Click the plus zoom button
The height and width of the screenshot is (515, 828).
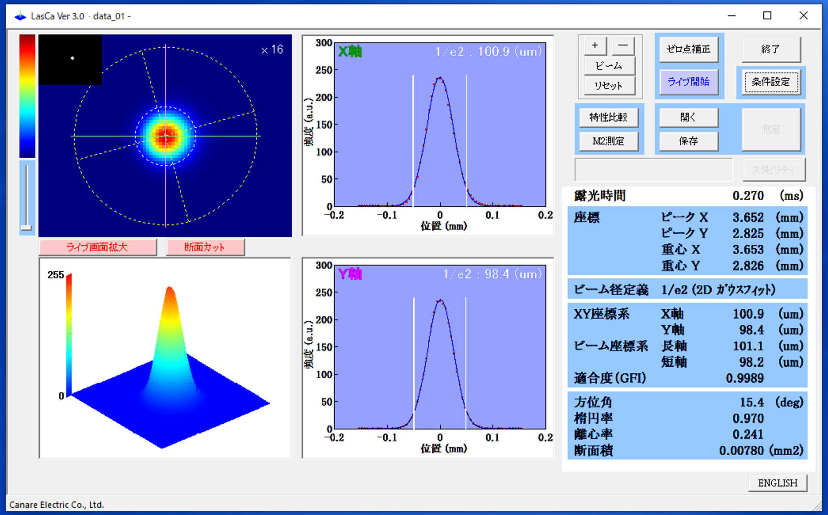coord(595,46)
